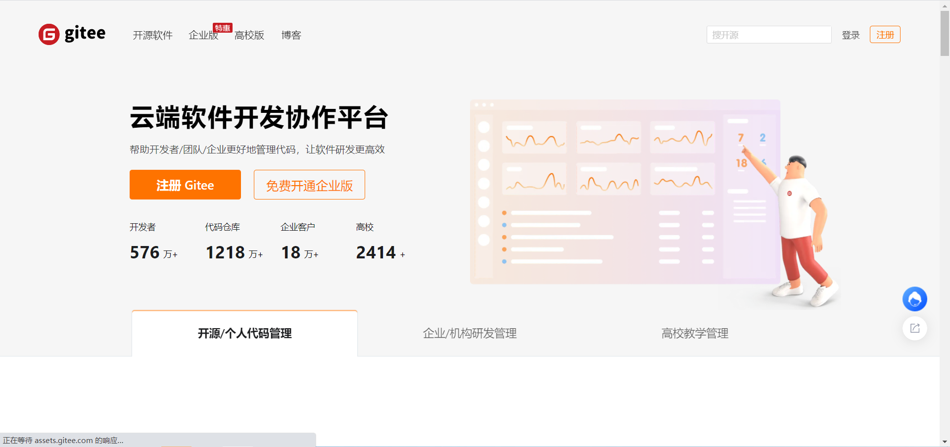Click the 云端软件开发协作平台 heading
Viewport: 950px width, 447px height.
coord(259,117)
